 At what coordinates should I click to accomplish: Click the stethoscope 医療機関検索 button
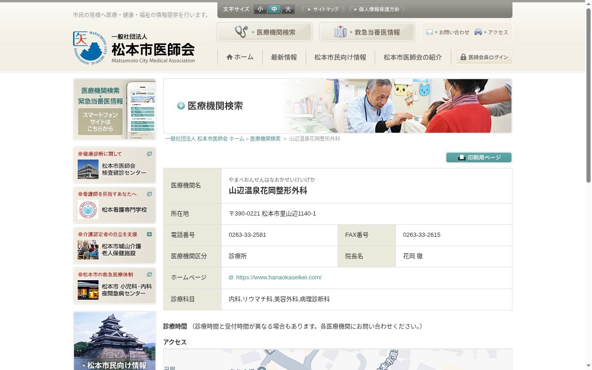click(265, 32)
